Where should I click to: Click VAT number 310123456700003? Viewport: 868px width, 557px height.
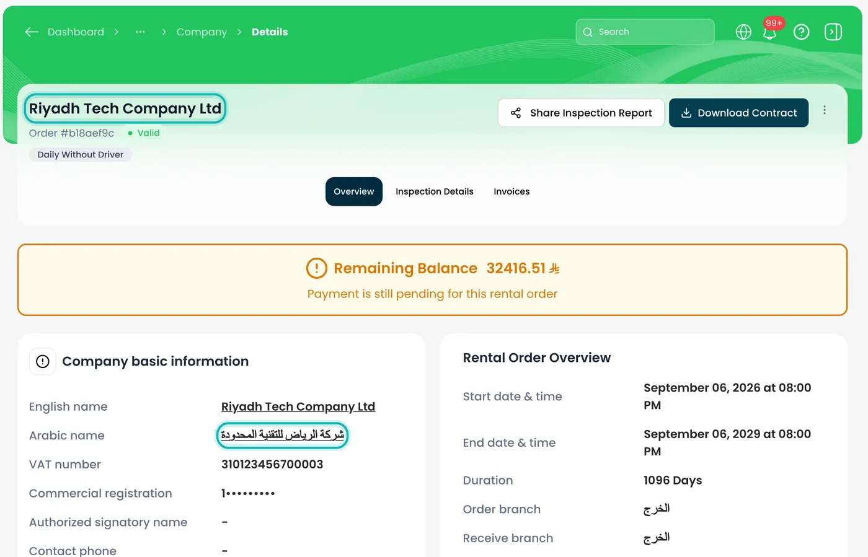point(272,464)
